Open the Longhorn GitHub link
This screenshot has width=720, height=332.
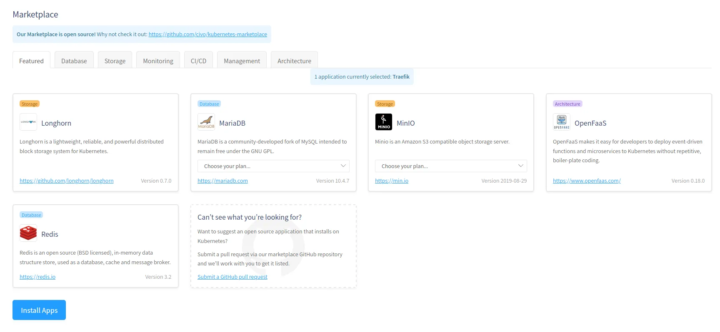pyautogui.click(x=67, y=181)
